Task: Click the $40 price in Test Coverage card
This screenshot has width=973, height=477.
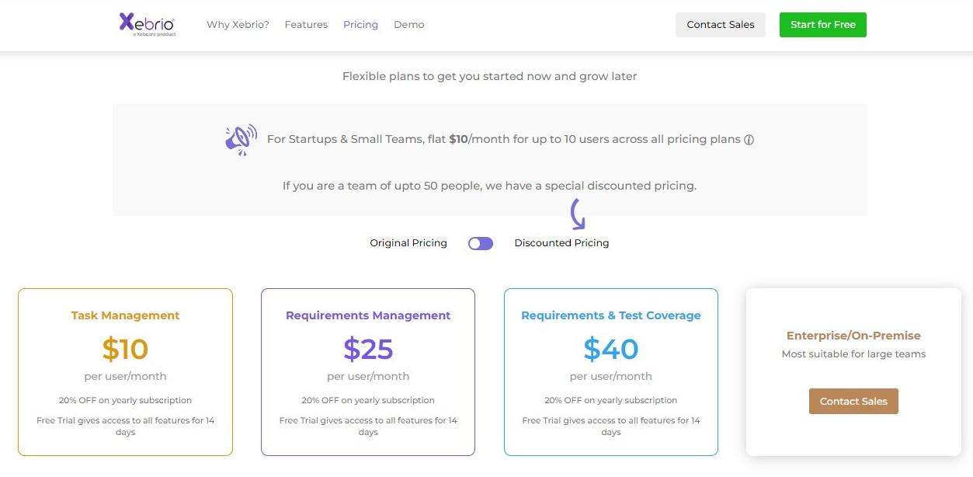Action: [x=610, y=350]
